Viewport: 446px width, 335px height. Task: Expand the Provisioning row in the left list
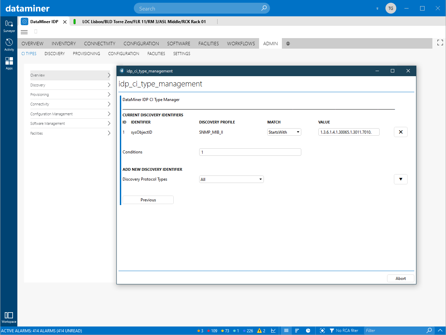(70, 95)
